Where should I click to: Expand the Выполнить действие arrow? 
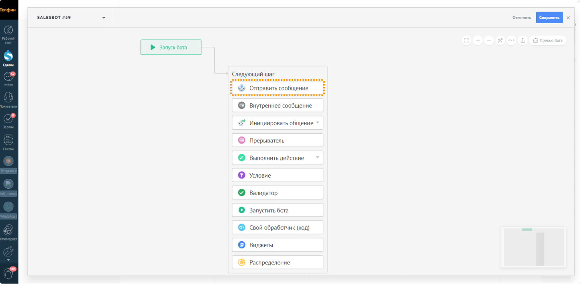[x=318, y=158]
